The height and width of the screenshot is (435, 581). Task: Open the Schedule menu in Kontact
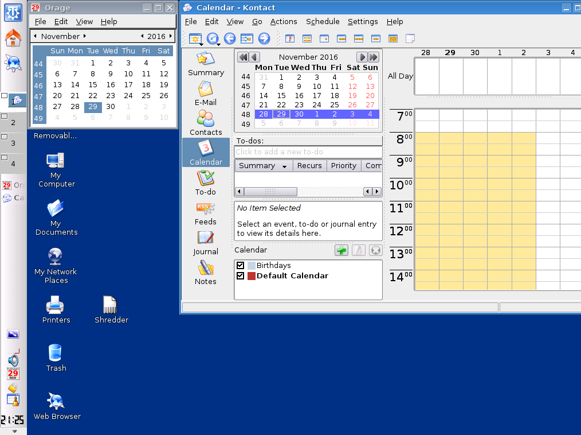click(x=323, y=22)
